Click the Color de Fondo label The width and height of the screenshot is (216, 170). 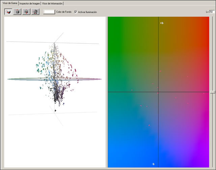point(63,12)
